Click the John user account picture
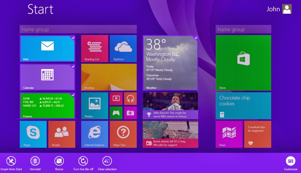301x173 pixels. (287, 9)
